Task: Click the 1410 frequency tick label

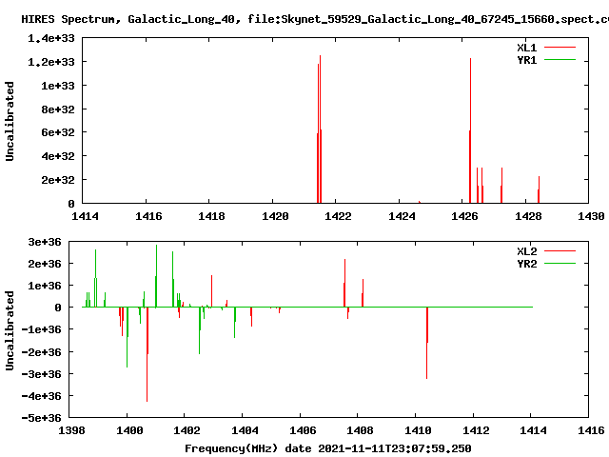Action: 418,430
